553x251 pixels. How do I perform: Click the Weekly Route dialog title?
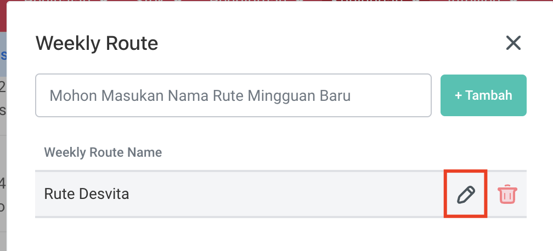coord(97,43)
